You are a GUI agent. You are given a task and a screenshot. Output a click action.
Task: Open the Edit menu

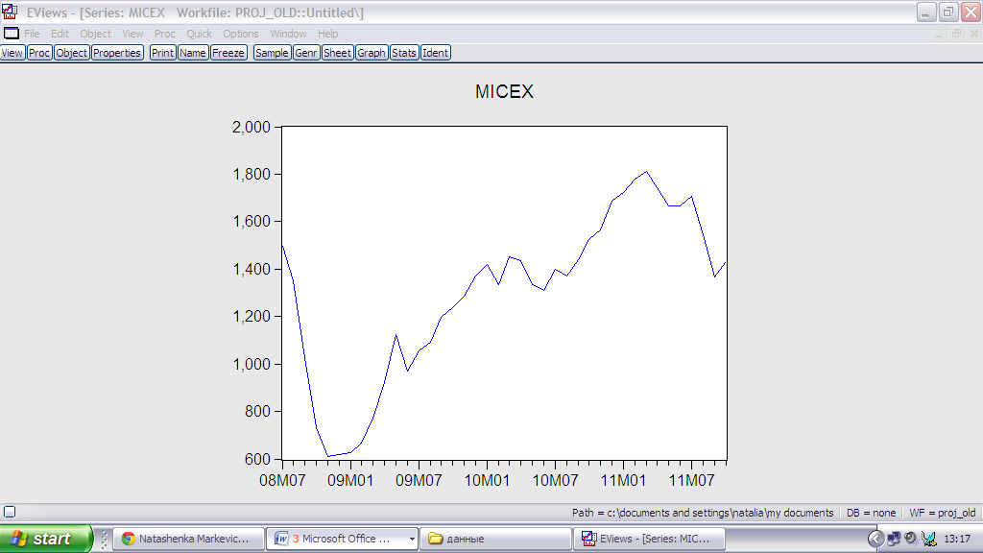tap(60, 34)
